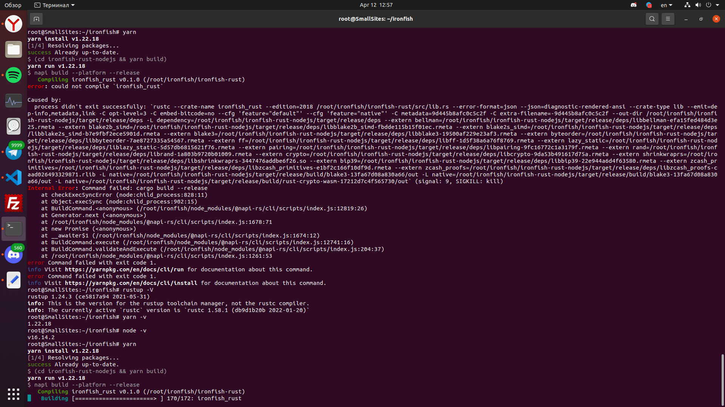Click the yarnpkg.com docs/cli/install link
The width and height of the screenshot is (725, 407).
pyautogui.click(x=131, y=283)
